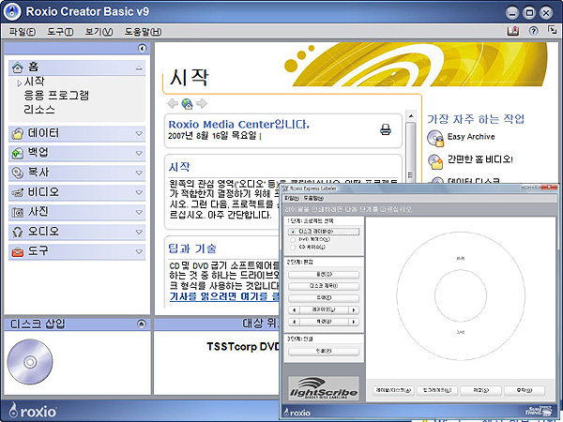Click the 도구 toolbox icon

17,252
